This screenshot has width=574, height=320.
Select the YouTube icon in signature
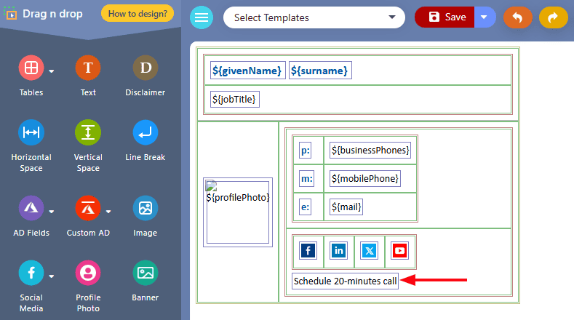pyautogui.click(x=399, y=251)
